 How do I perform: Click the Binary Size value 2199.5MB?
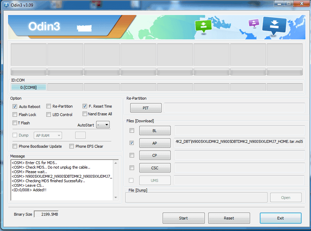46,214
